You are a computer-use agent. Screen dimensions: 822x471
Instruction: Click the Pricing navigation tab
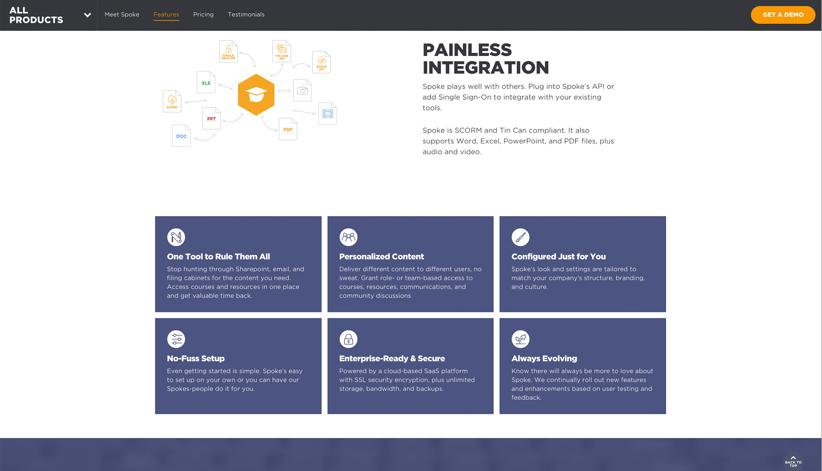[x=203, y=14]
